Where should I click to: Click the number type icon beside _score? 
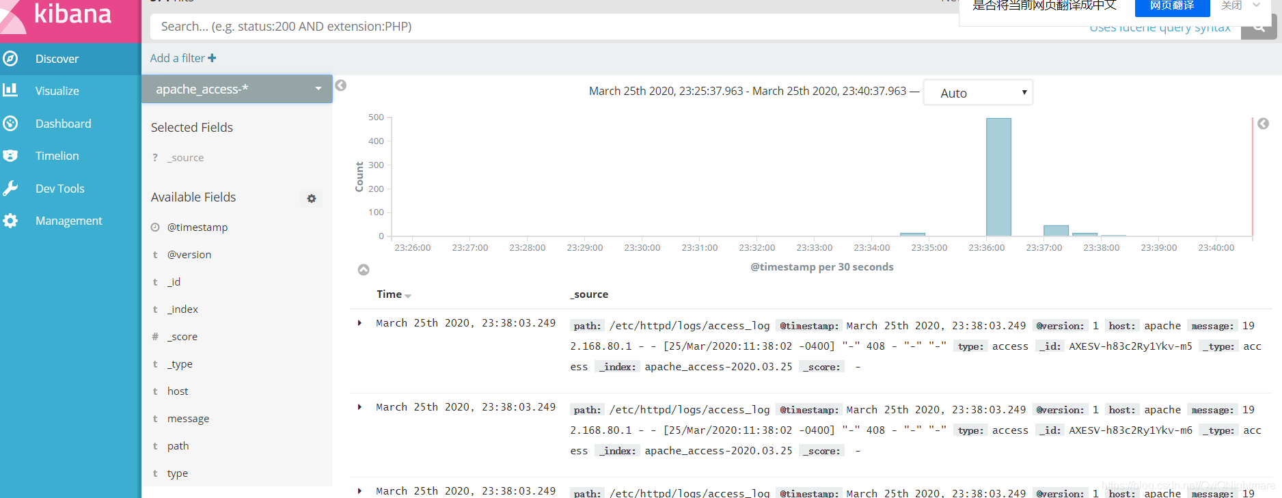(x=155, y=336)
